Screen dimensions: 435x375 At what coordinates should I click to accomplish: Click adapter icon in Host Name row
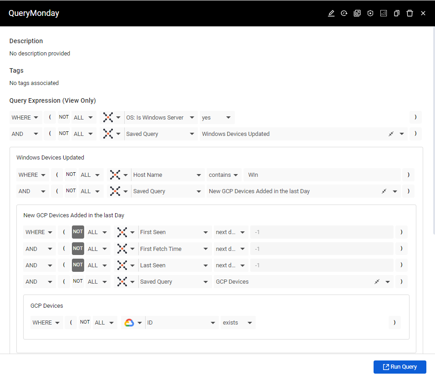[x=115, y=175]
